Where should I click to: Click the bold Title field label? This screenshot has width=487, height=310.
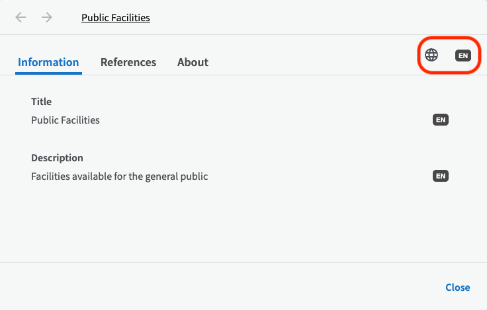click(x=41, y=102)
